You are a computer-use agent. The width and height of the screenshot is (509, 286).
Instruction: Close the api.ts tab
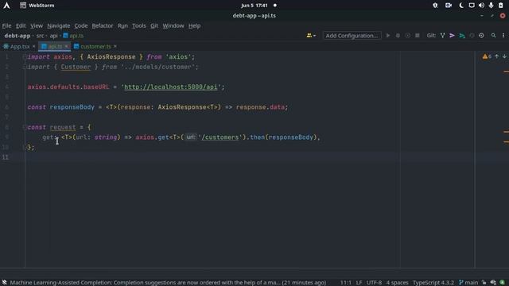click(x=66, y=46)
